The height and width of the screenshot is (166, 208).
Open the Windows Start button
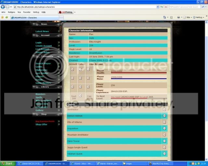tap(8, 164)
